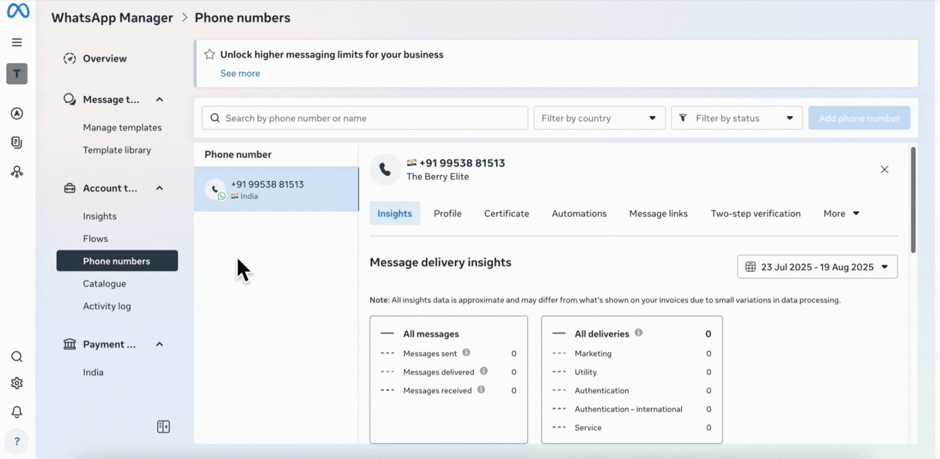Open Activity log in the sidebar
The height and width of the screenshot is (459, 940).
[107, 306]
